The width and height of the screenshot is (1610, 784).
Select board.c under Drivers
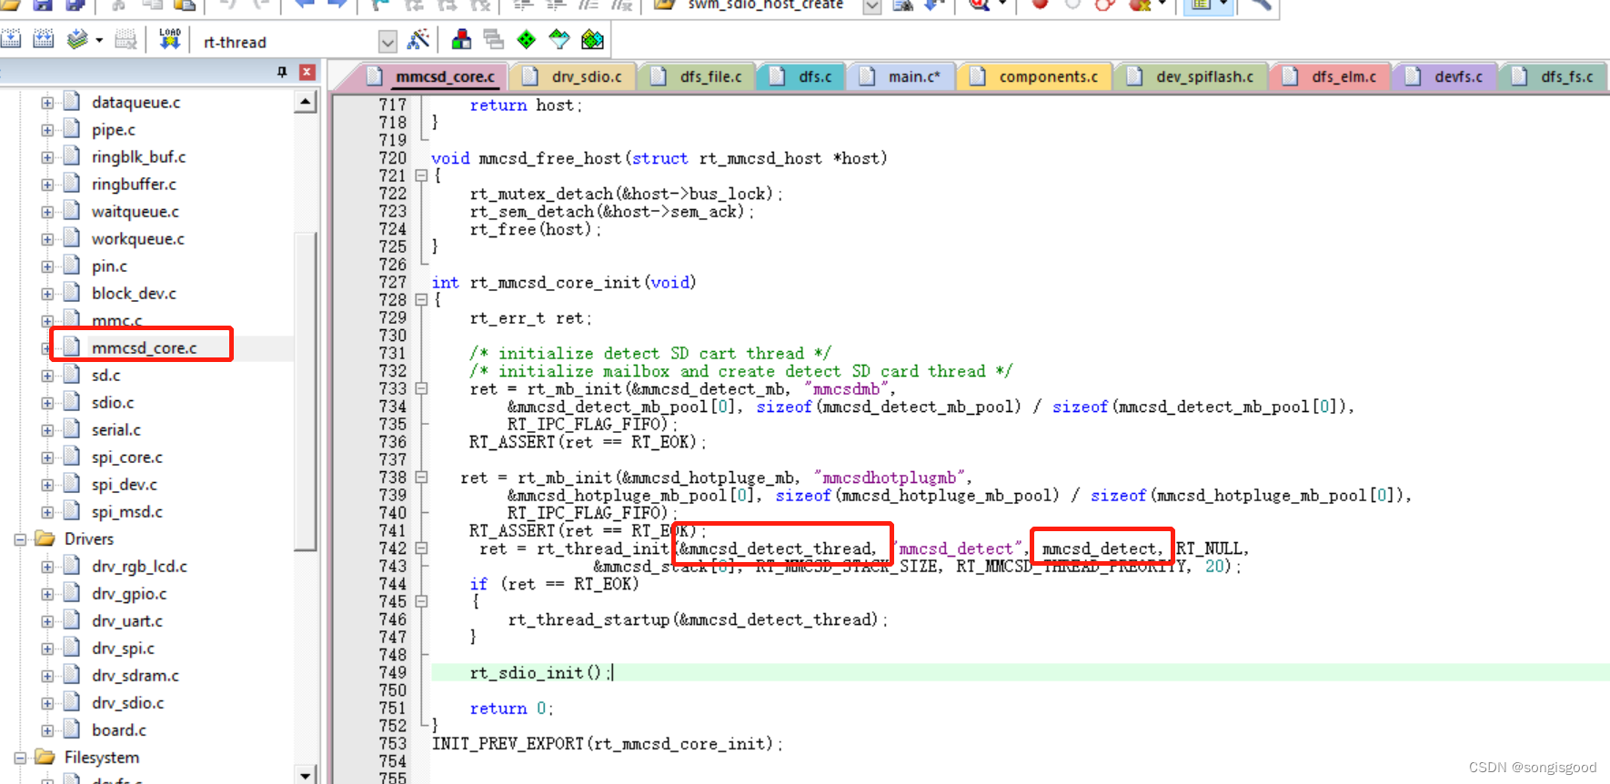[x=118, y=730]
